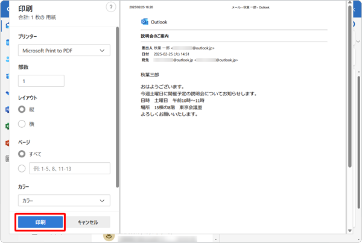Viewport: 362px width, 243px height.
Task: Select the 横 landscape layout radio button
Action: click(x=22, y=124)
